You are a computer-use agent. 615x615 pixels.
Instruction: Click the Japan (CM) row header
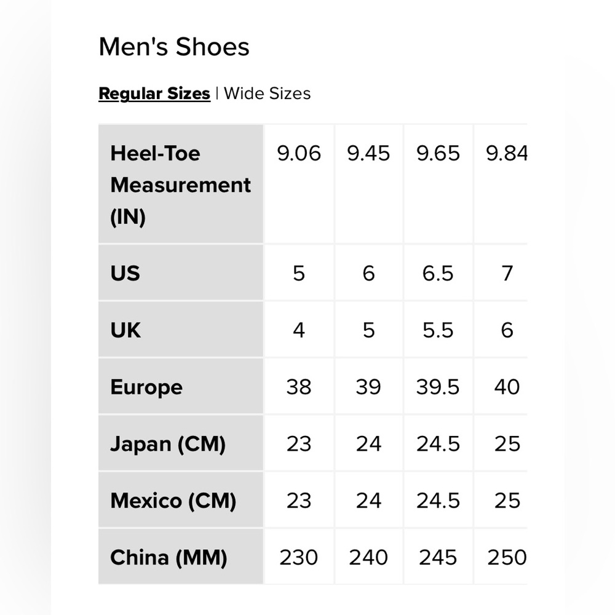[181, 443]
